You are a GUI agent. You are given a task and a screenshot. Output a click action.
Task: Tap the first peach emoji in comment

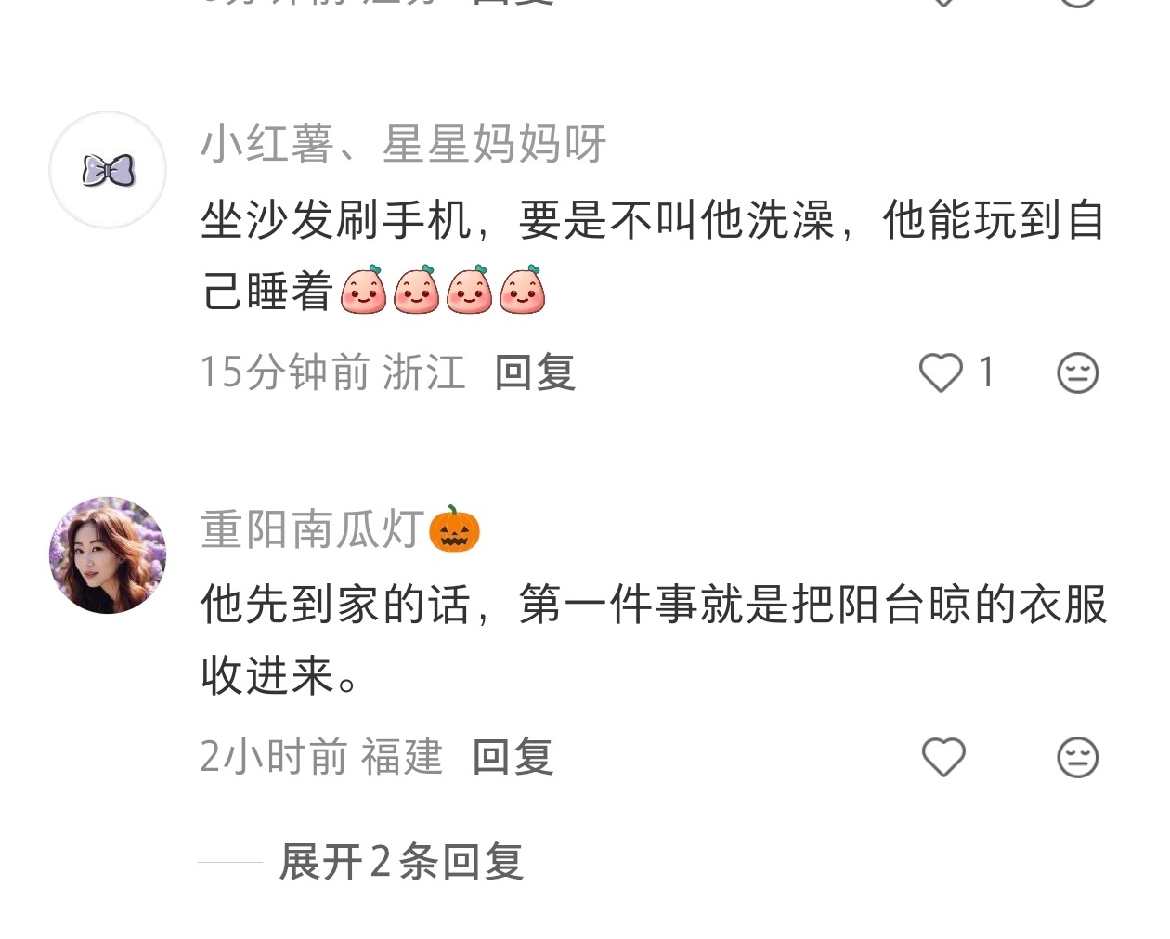click(x=363, y=290)
